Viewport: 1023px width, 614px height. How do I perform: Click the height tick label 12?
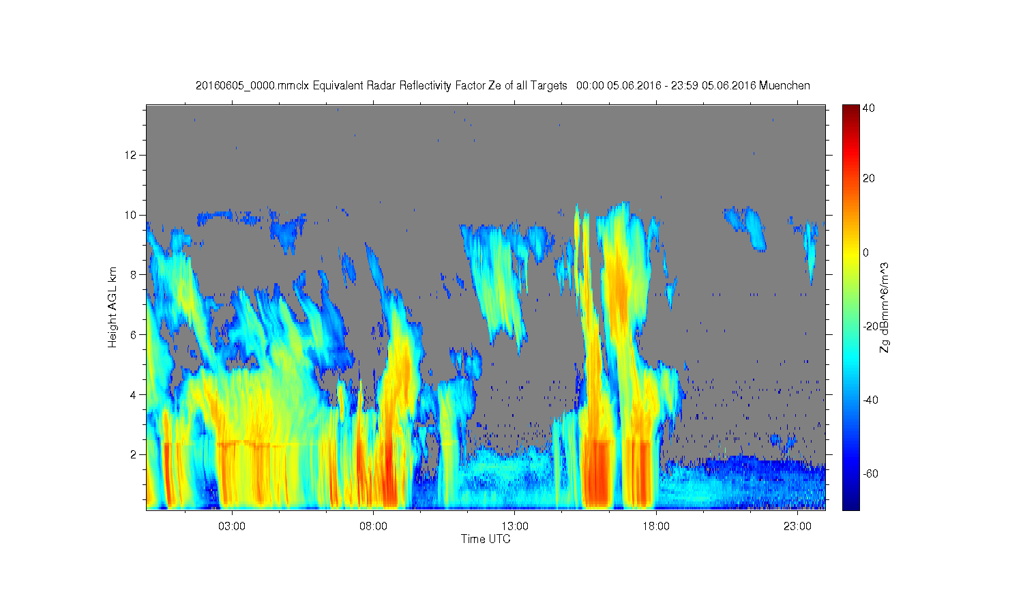pyautogui.click(x=132, y=155)
